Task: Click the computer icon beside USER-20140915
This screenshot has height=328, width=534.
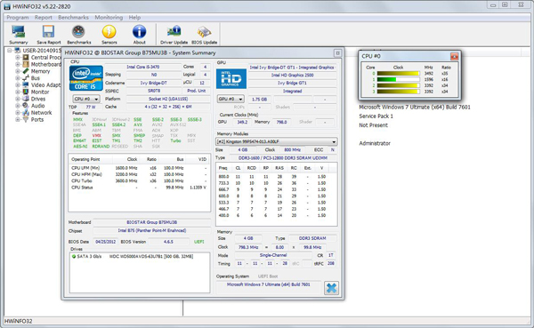Action: 18,51
